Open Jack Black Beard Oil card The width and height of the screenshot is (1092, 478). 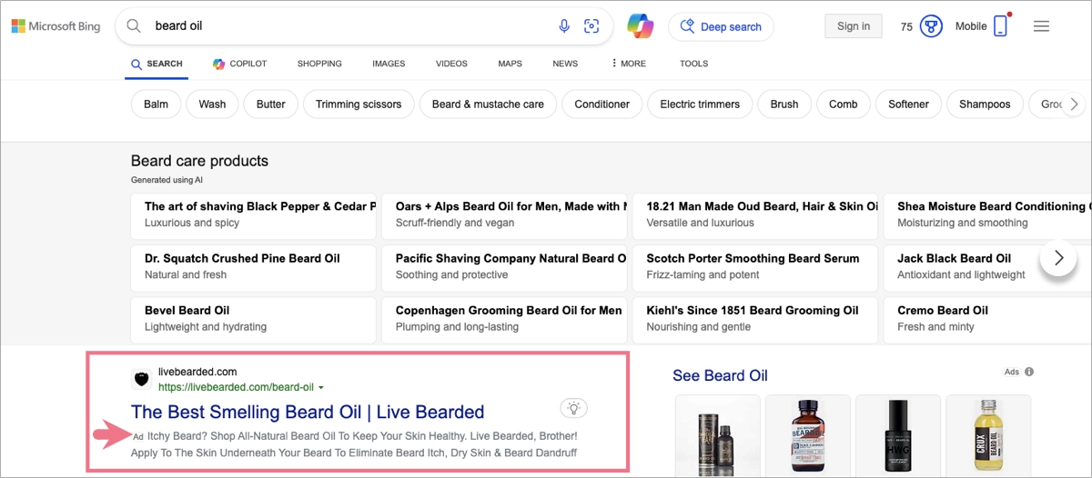coord(987,266)
